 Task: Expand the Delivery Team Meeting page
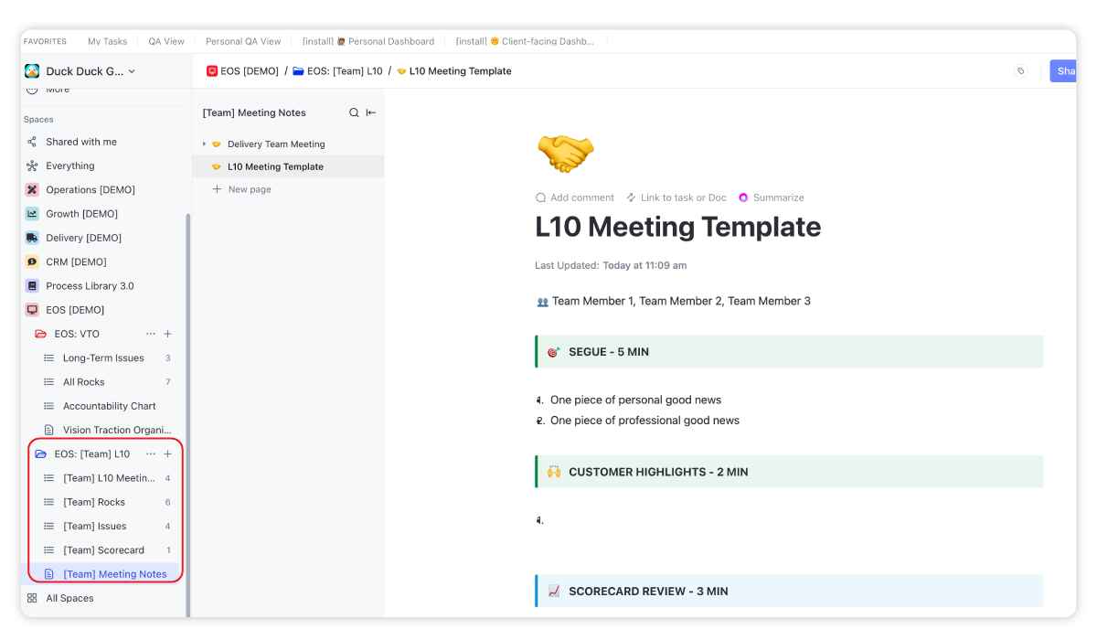[x=205, y=144]
